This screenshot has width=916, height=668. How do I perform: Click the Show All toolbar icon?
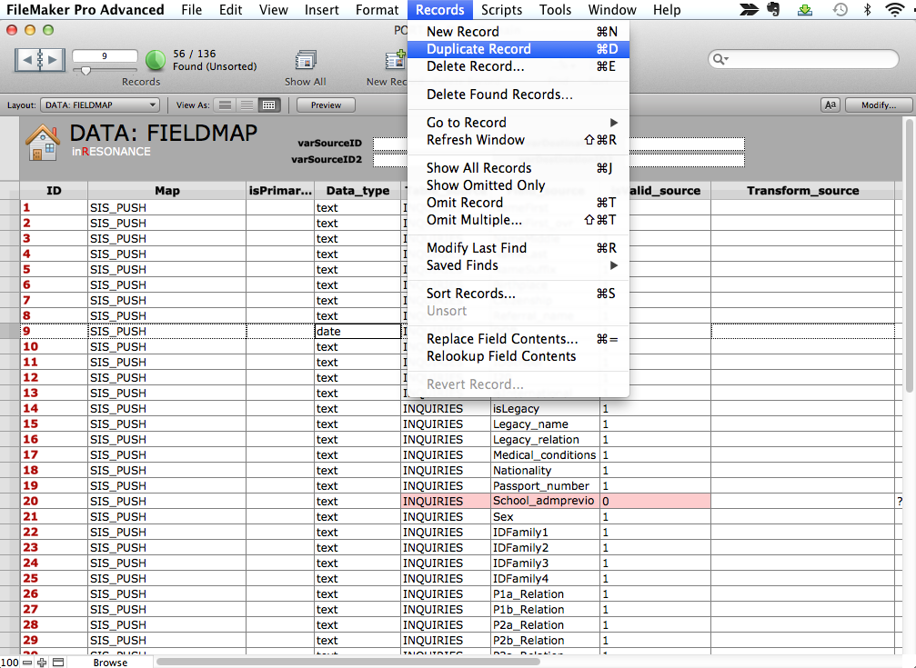coord(306,60)
